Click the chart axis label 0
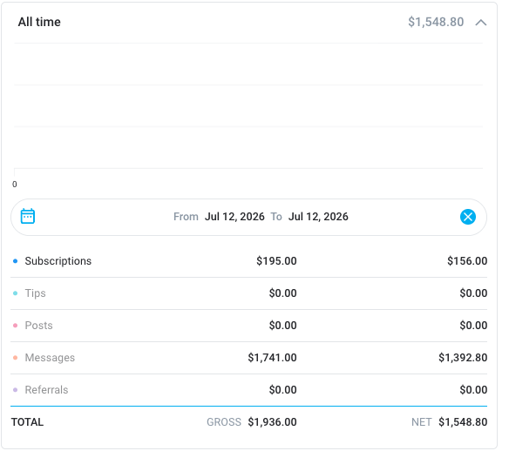The image size is (509, 451). tap(15, 185)
